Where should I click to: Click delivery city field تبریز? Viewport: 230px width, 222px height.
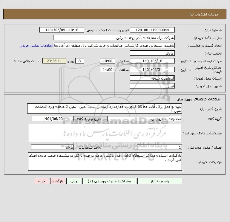(152, 86)
